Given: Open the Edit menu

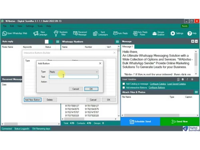Looking at the screenshot, I should [12, 26].
